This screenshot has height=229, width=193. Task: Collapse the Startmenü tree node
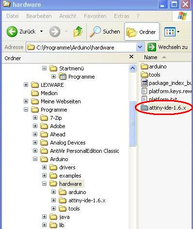pyautogui.click(x=44, y=68)
